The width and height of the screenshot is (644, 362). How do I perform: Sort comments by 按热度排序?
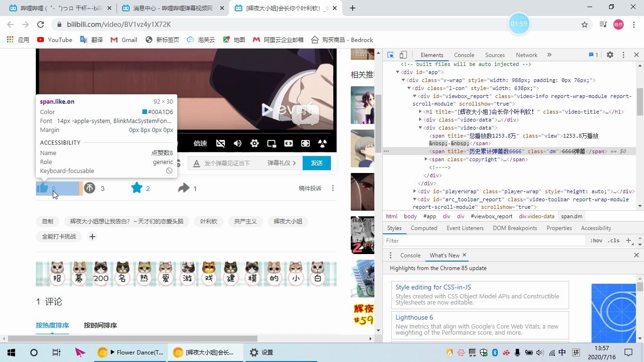pyautogui.click(x=52, y=325)
